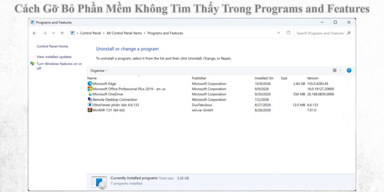384x192 pixels.
Task: Open View installed updates link
Action: pyautogui.click(x=54, y=57)
